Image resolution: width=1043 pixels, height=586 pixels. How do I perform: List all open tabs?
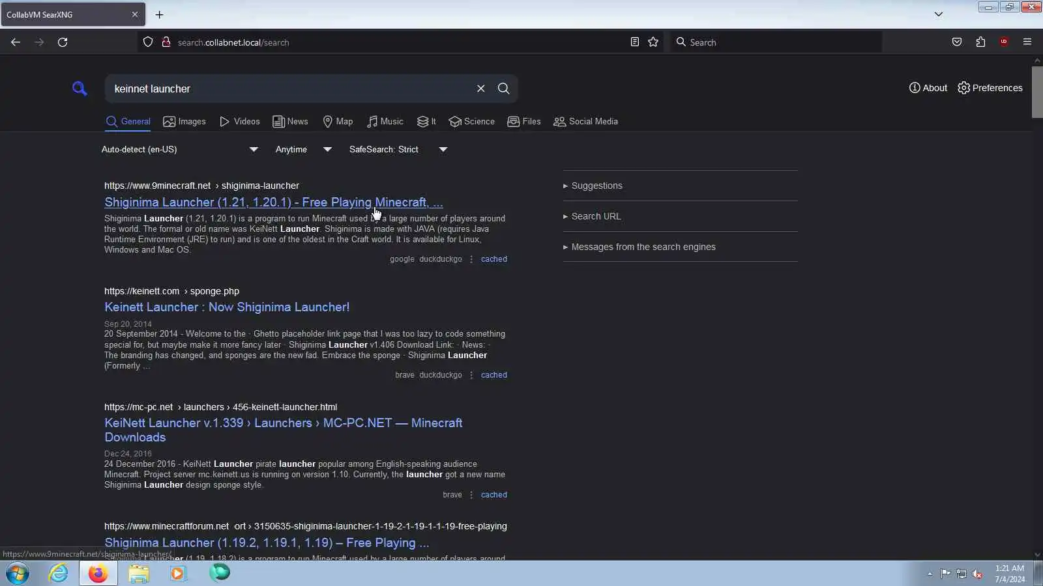(939, 14)
